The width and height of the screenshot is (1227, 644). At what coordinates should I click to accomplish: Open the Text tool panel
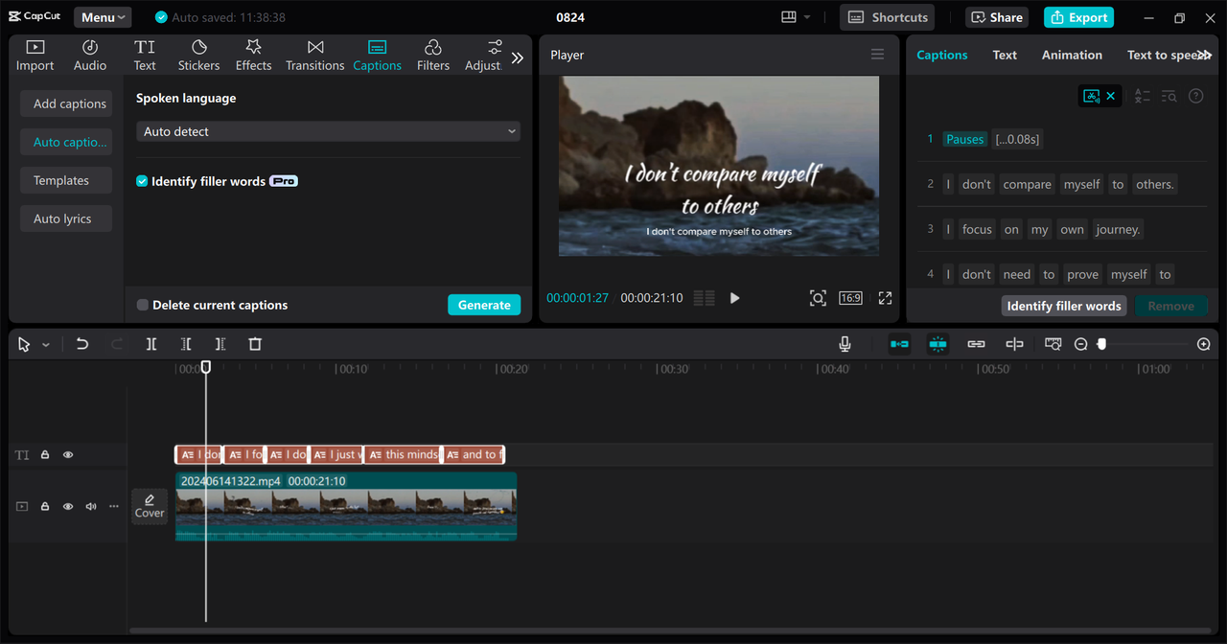[x=145, y=56]
